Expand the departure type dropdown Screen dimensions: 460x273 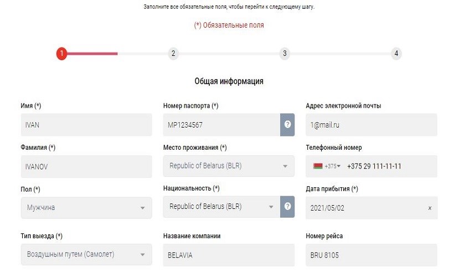[86, 255]
